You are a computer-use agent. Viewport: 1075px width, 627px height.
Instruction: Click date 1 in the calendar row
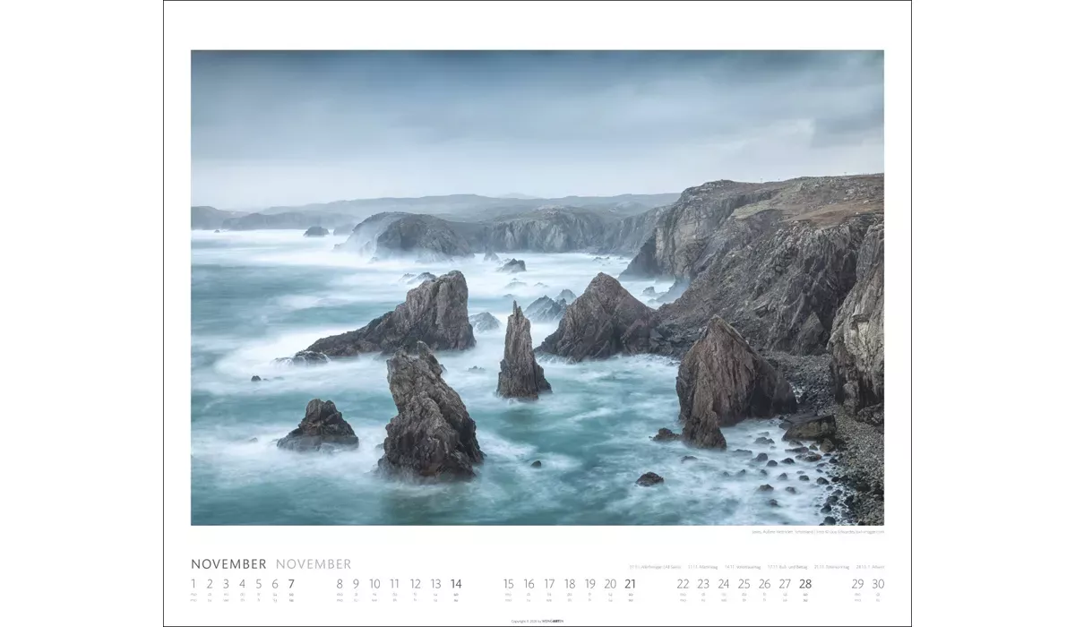(193, 584)
